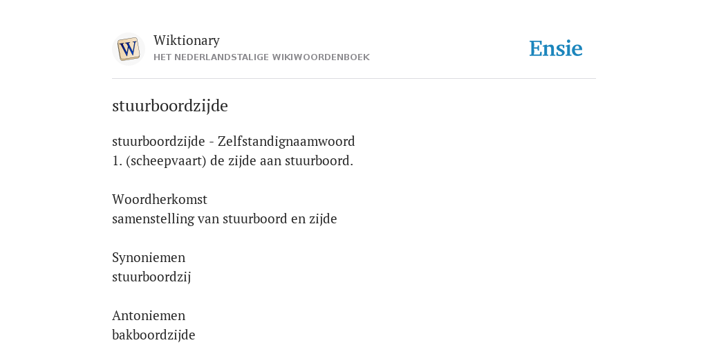Screen dimensions: 708x354
Task: Click 'stuurboord.' ending the definition sentence
Action: 319,161
